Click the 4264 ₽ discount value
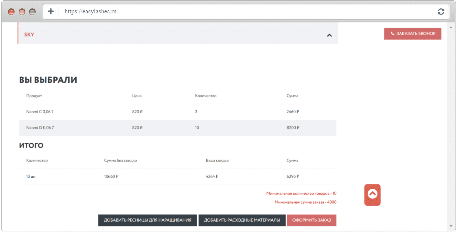The width and height of the screenshot is (457, 233). pos(212,177)
